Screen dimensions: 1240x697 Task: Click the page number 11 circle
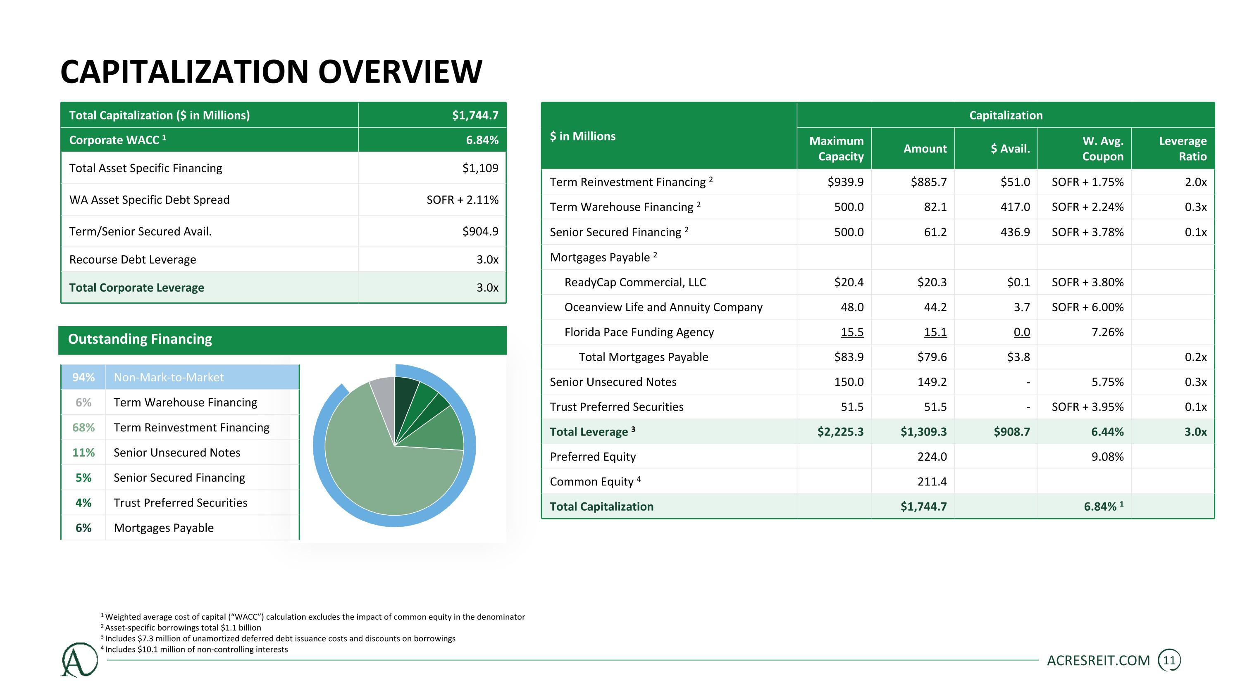(x=1169, y=661)
